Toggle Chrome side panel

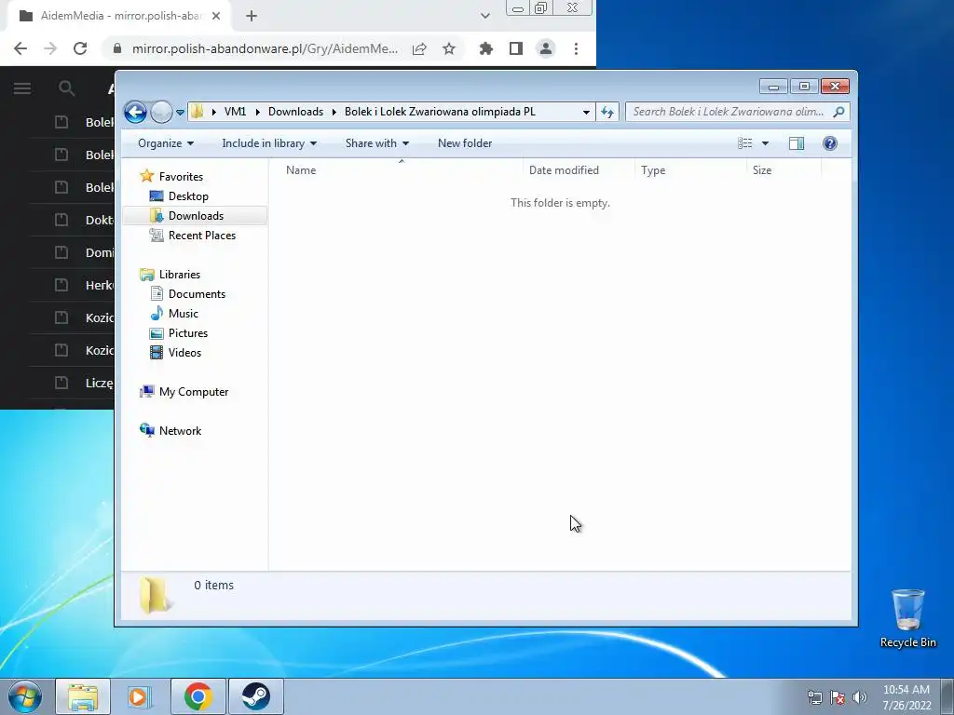click(516, 48)
